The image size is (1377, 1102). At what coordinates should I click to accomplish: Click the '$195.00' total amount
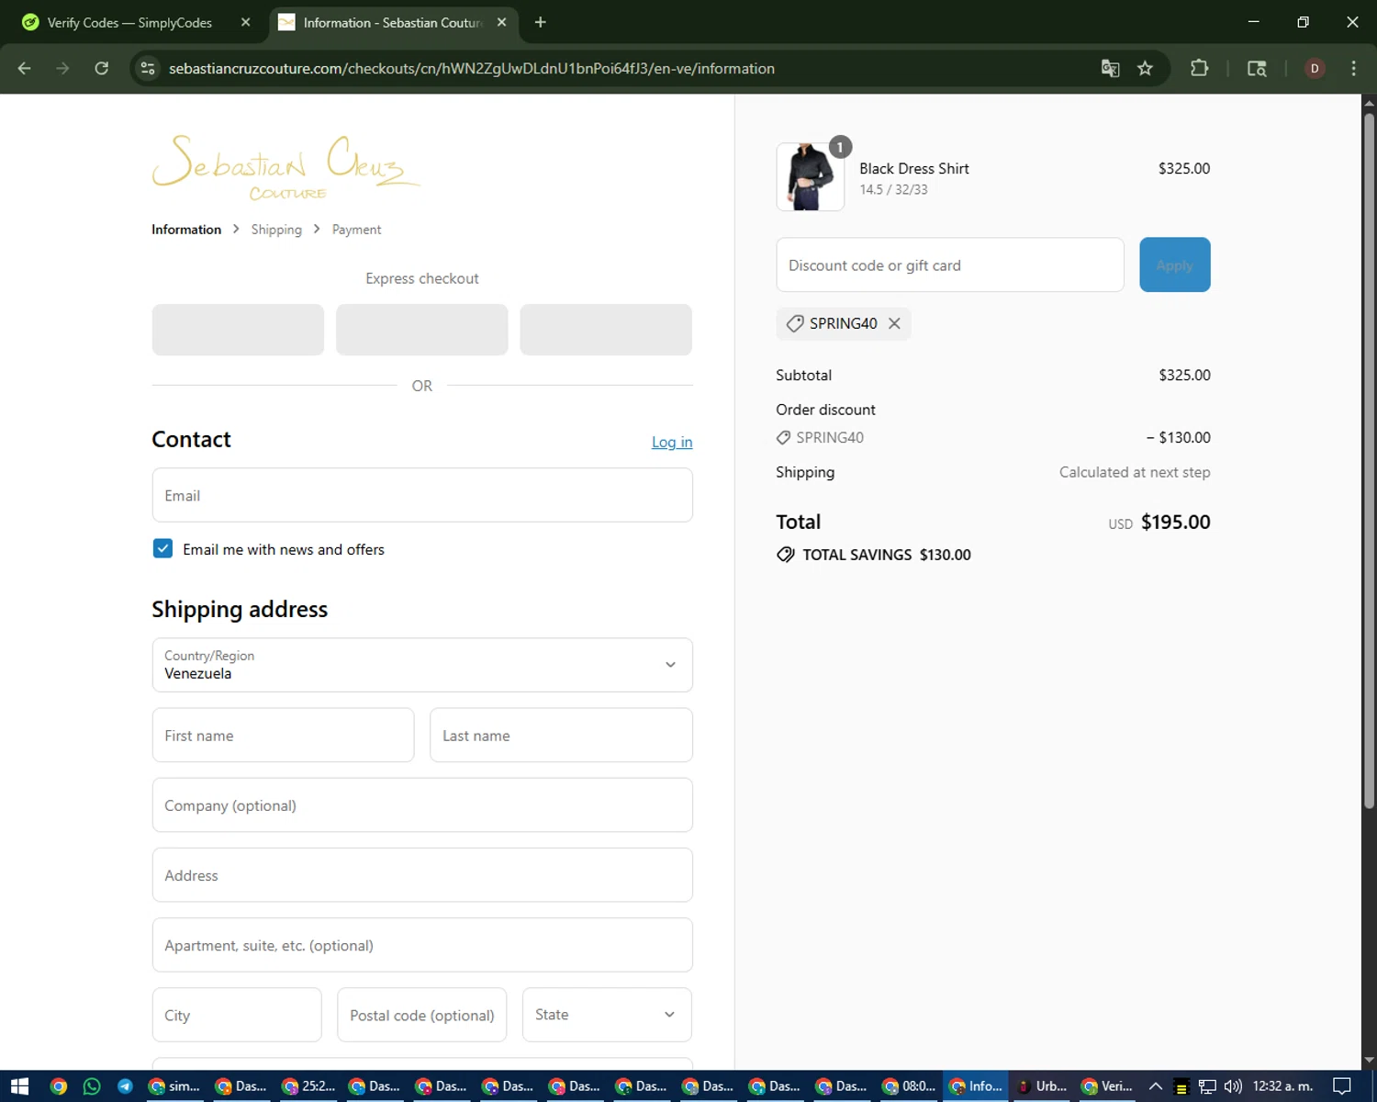pos(1175,523)
